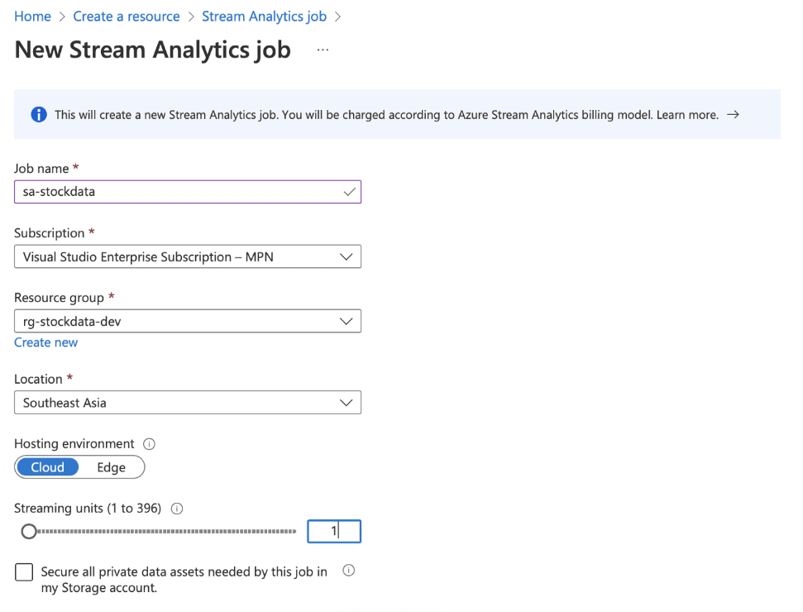The width and height of the screenshot is (803, 612).
Task: Click the Streaming units slider handle
Action: tap(29, 532)
